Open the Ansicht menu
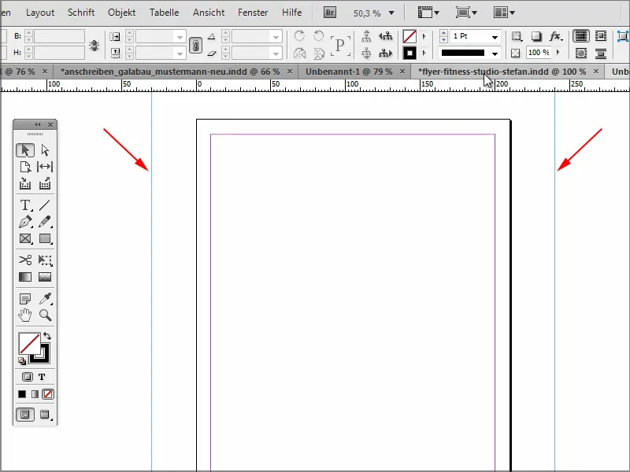The height and width of the screenshot is (472, 630). [208, 12]
